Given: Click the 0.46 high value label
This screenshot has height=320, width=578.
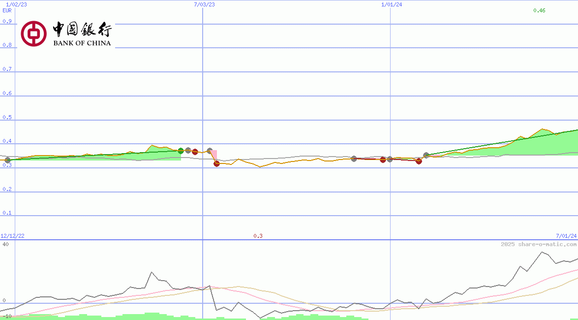Looking at the screenshot, I should (x=538, y=9).
